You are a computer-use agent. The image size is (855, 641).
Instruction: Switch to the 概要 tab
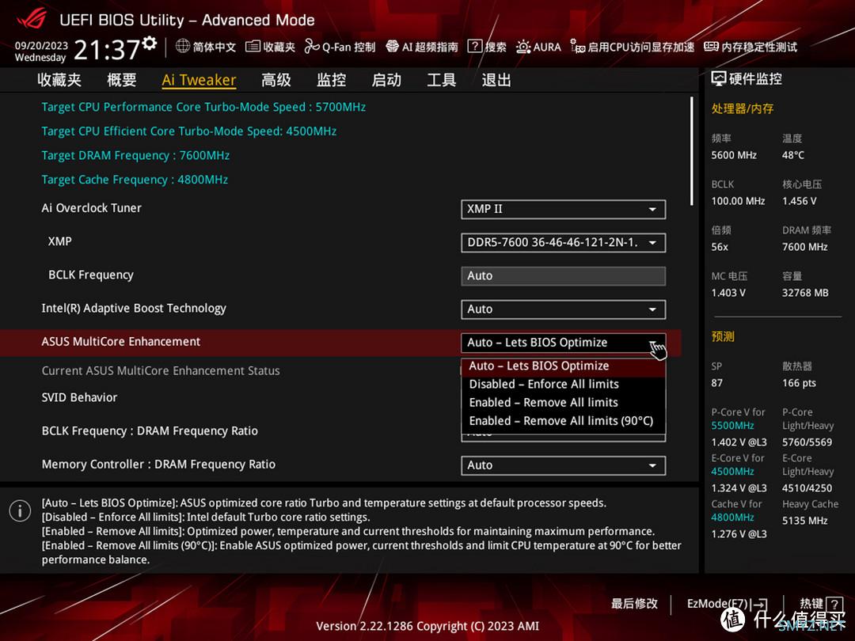click(122, 80)
